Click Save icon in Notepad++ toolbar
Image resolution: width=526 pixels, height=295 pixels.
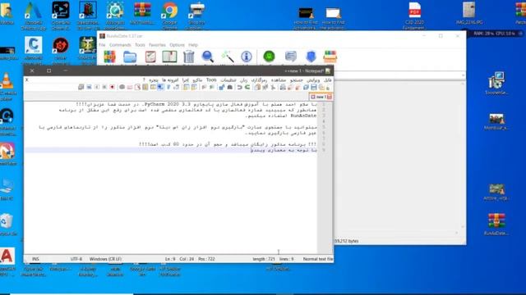(314, 88)
